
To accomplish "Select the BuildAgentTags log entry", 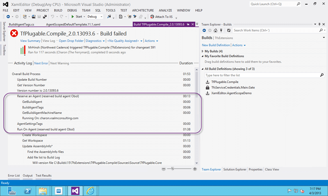I will [33, 107].
